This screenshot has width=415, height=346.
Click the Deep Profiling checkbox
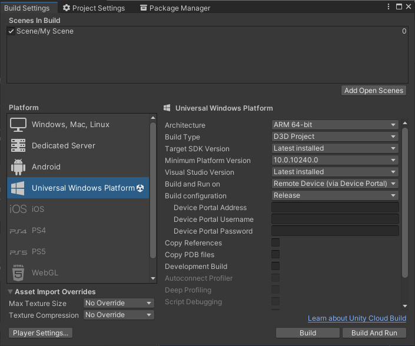click(275, 290)
